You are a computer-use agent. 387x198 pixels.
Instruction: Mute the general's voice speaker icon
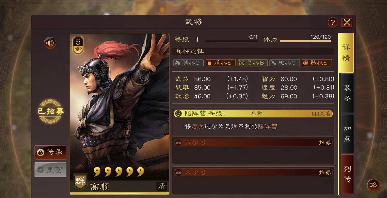click(x=50, y=43)
